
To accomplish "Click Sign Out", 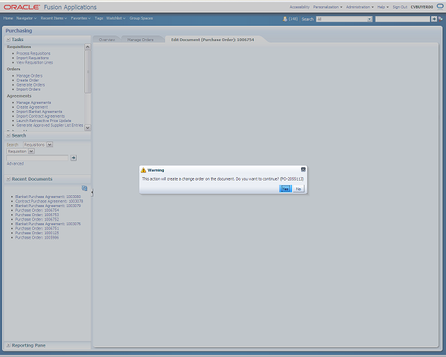I will [399, 7].
